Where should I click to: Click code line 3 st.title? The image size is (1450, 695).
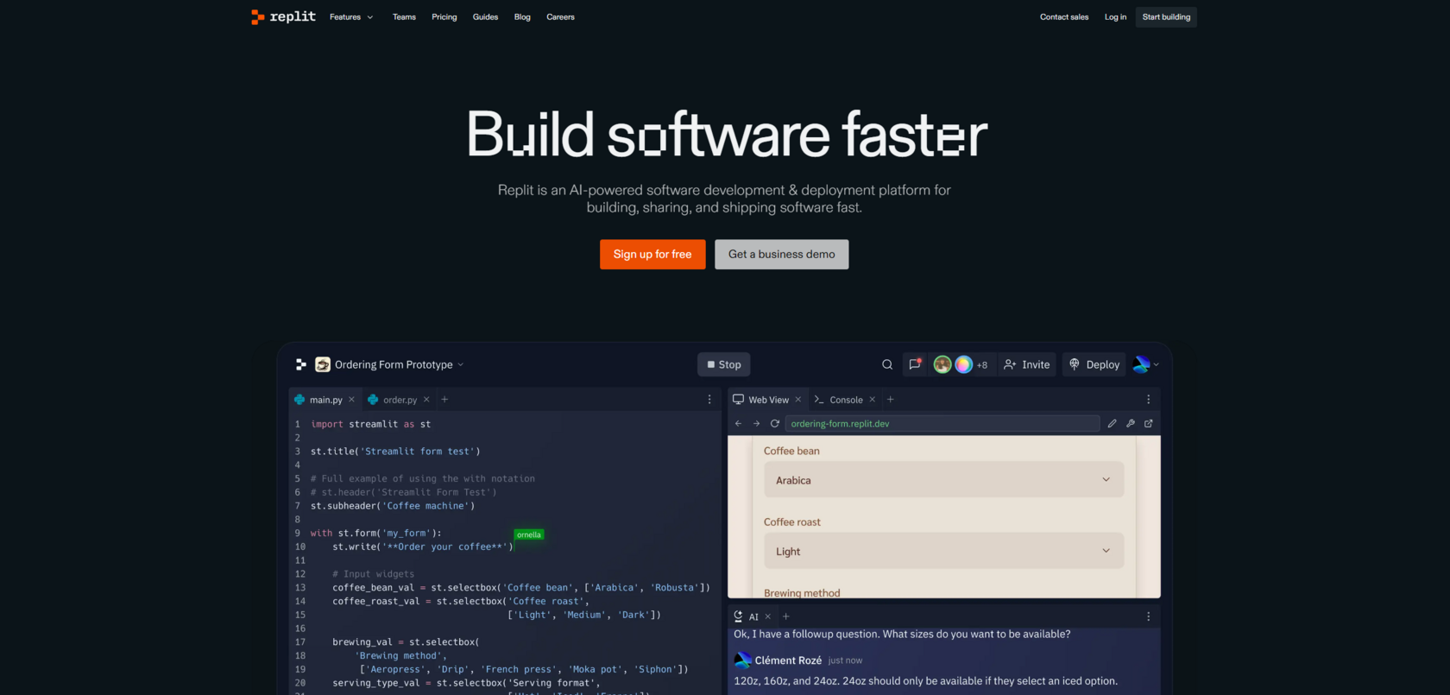coord(395,452)
